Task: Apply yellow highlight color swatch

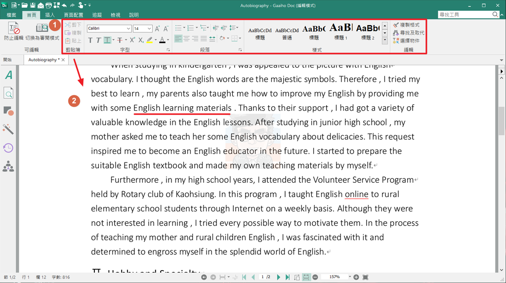Action: click(149, 40)
